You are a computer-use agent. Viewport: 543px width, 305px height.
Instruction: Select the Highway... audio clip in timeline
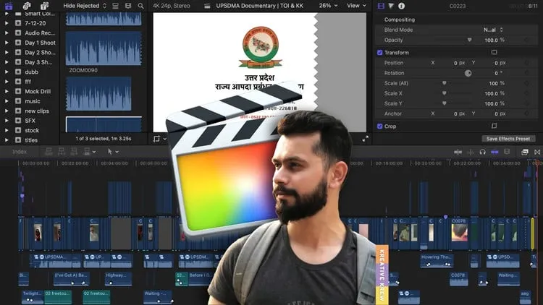point(118,279)
